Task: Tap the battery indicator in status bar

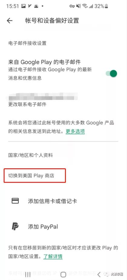Action: pos(106,6)
